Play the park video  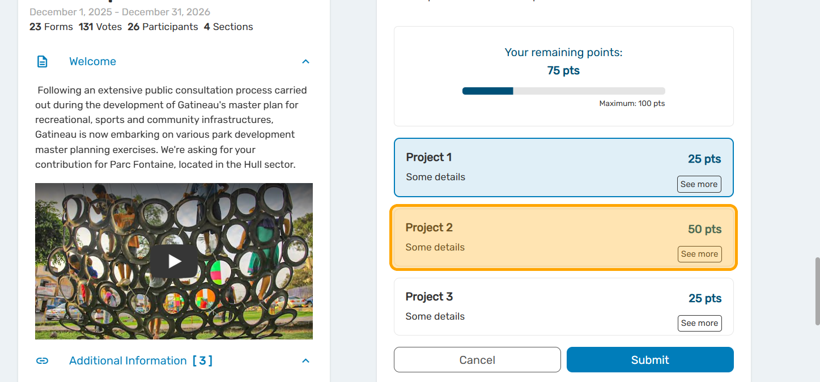point(174,261)
